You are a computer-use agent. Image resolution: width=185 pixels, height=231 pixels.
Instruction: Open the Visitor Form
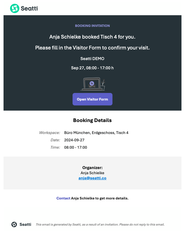[92, 99]
